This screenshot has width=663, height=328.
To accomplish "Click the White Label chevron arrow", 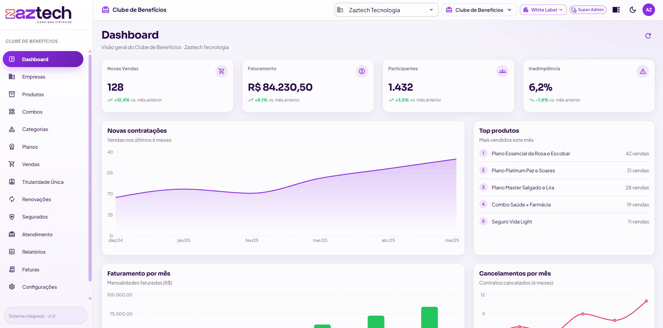I will pos(561,10).
